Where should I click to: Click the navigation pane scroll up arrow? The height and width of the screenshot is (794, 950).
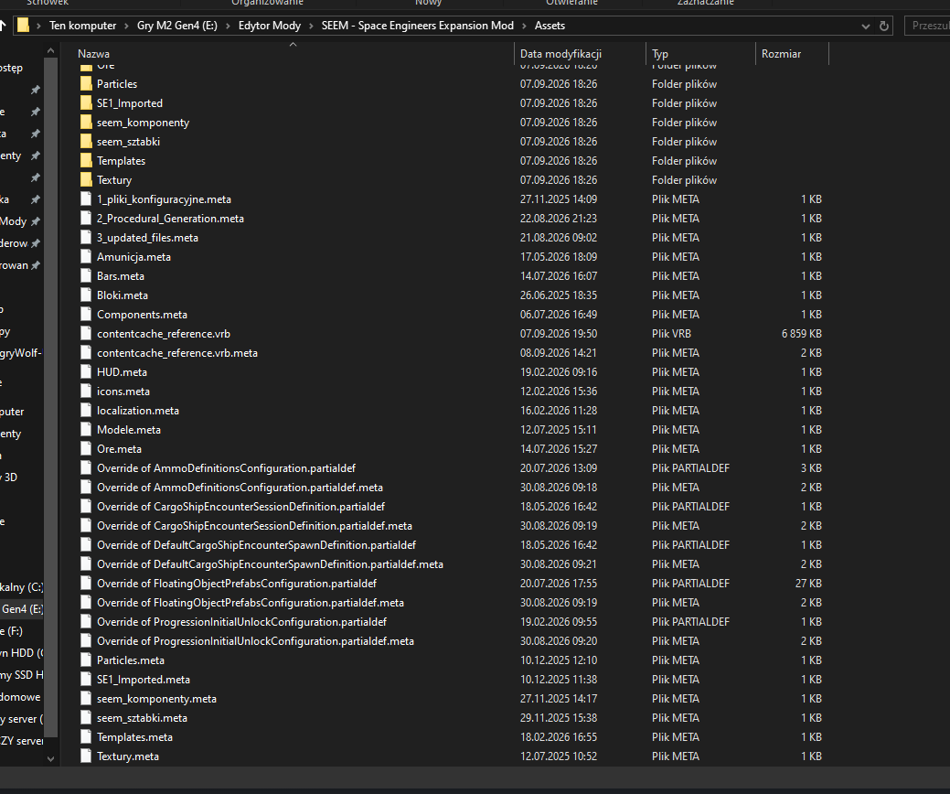point(51,51)
